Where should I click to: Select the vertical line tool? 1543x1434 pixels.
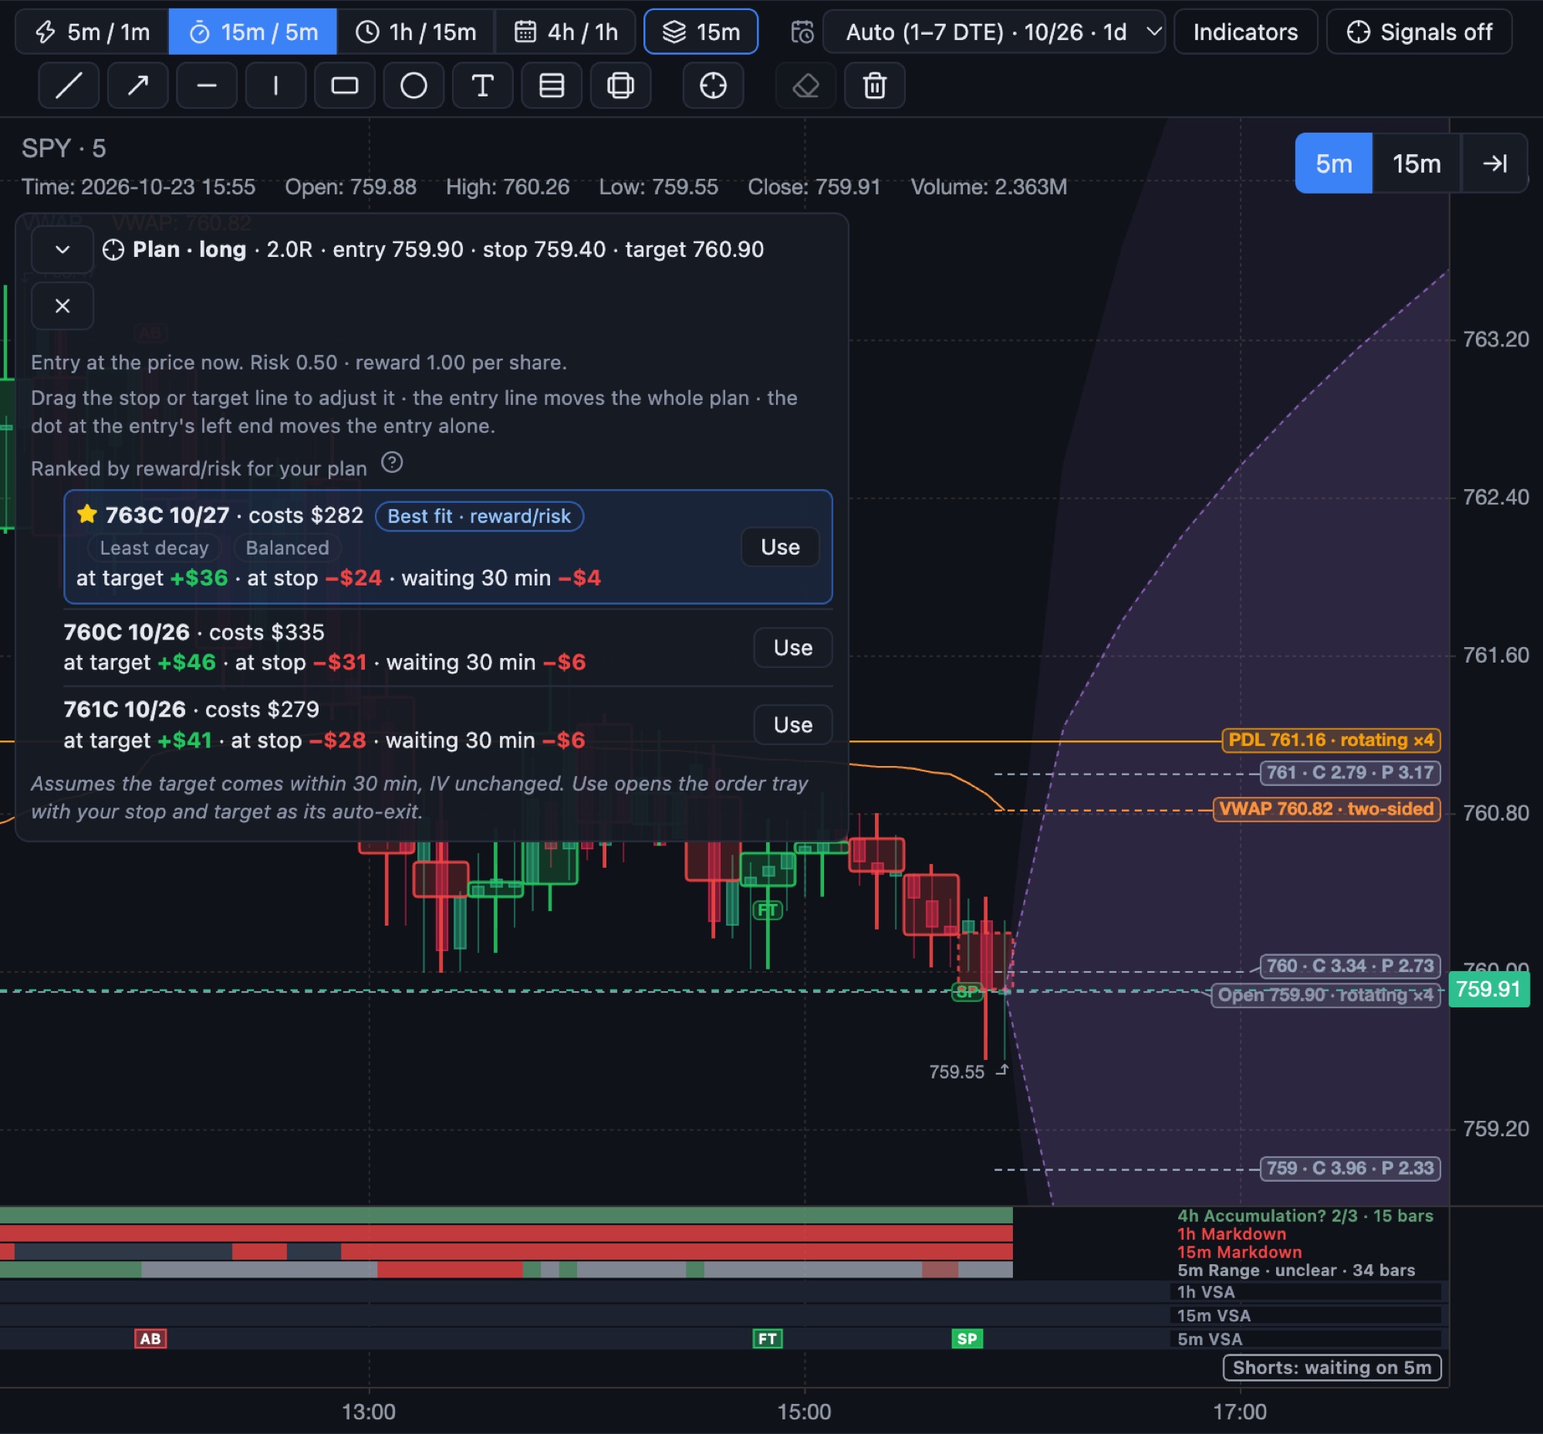(x=275, y=86)
